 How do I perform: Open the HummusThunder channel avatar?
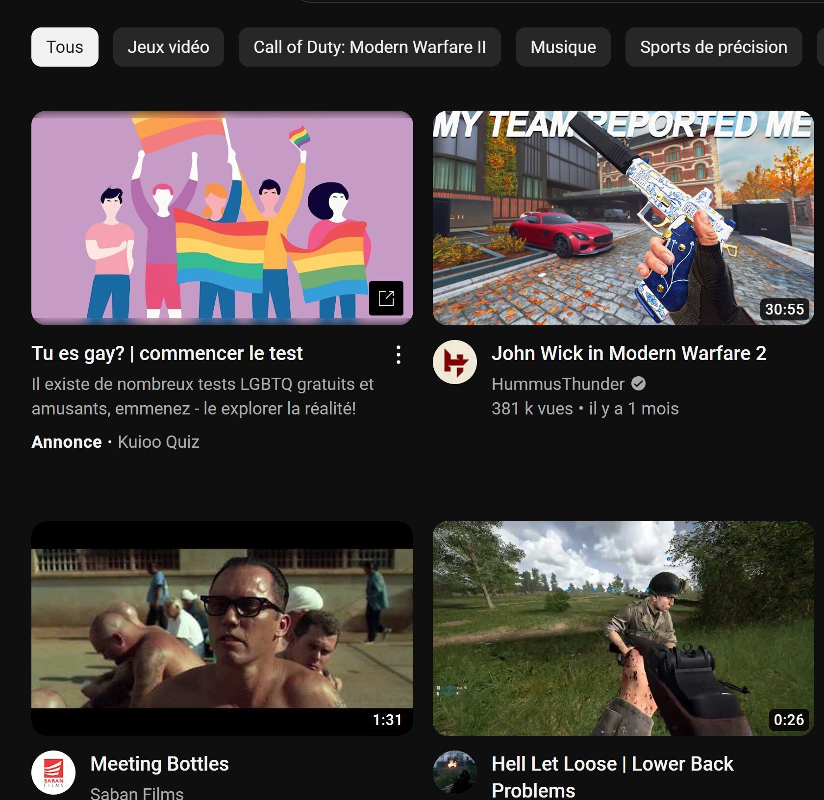[x=455, y=362]
